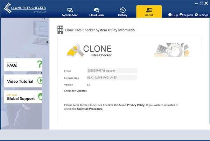
Task: Select the About tab
Action: pyautogui.click(x=149, y=12)
